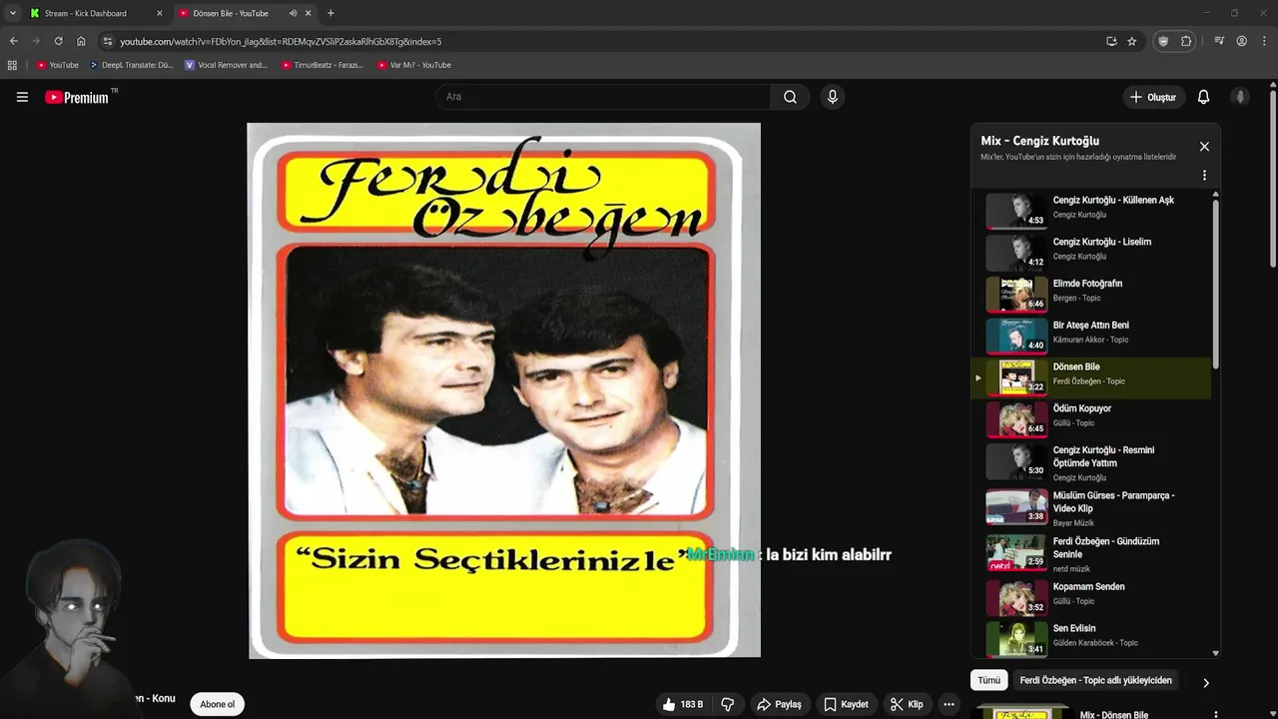Select the Dönsen Bile - YouTube tab

(x=245, y=13)
